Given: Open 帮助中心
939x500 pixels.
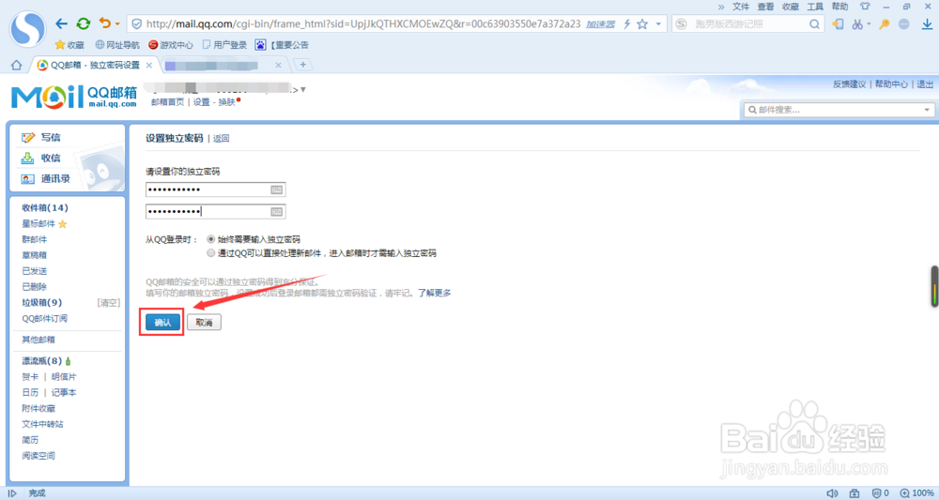Looking at the screenshot, I should (891, 84).
